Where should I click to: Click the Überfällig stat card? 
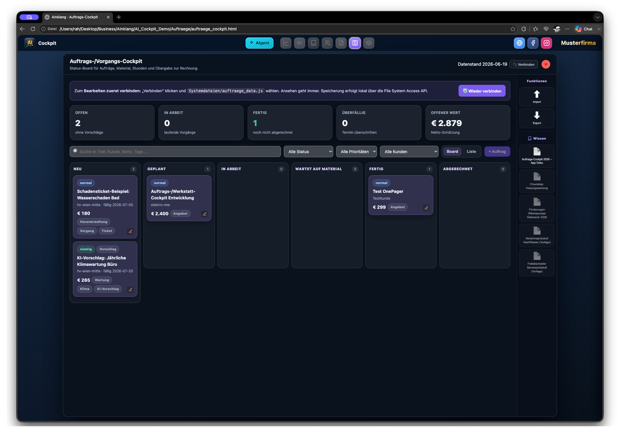click(x=379, y=123)
